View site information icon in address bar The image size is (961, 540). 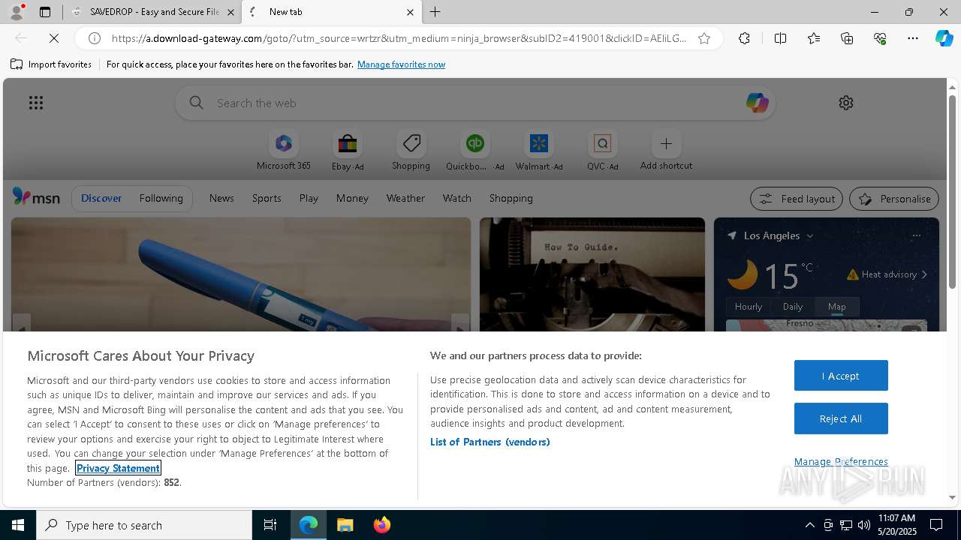pos(95,38)
